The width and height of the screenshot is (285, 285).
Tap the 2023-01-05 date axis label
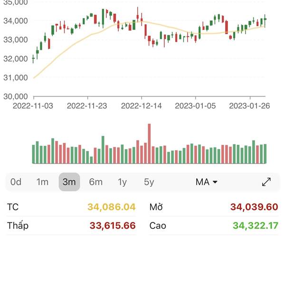(x=195, y=106)
